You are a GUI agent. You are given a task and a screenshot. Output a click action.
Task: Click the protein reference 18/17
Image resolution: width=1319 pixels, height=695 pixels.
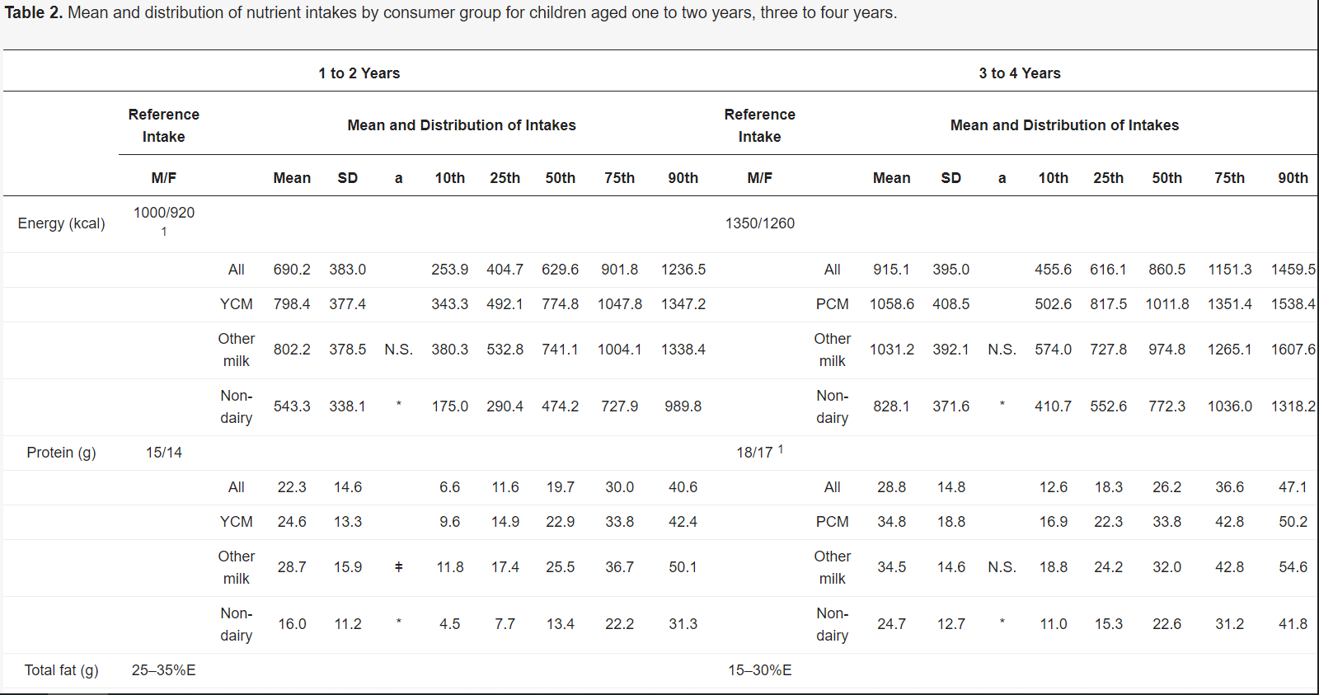[754, 453]
